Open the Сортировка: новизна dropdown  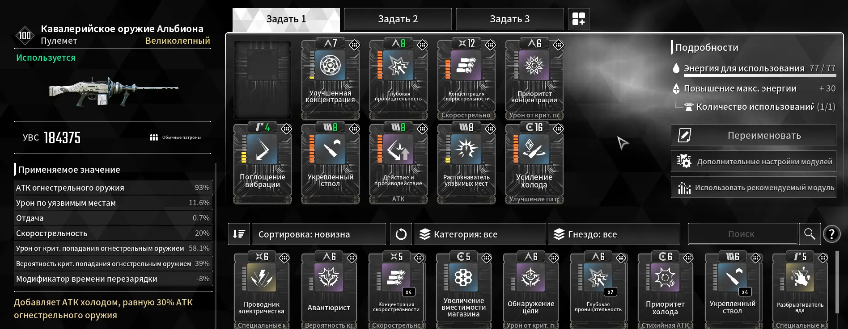[x=319, y=234]
